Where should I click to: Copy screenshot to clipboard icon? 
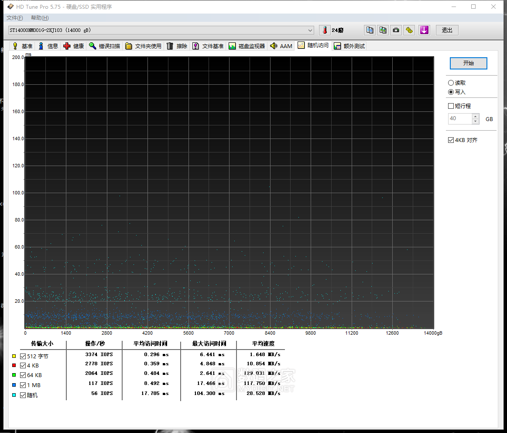tap(383, 30)
